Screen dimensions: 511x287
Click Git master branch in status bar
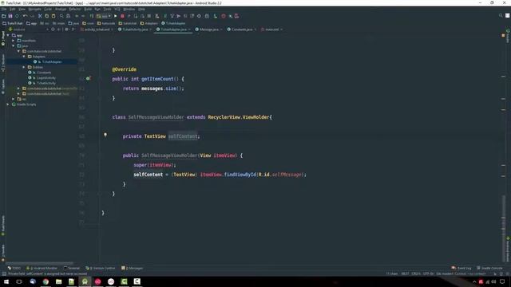(x=445, y=273)
